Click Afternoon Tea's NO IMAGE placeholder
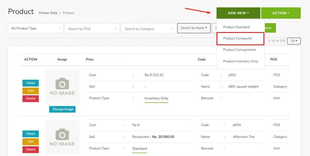The height and width of the screenshot is (156, 310). 62,137
